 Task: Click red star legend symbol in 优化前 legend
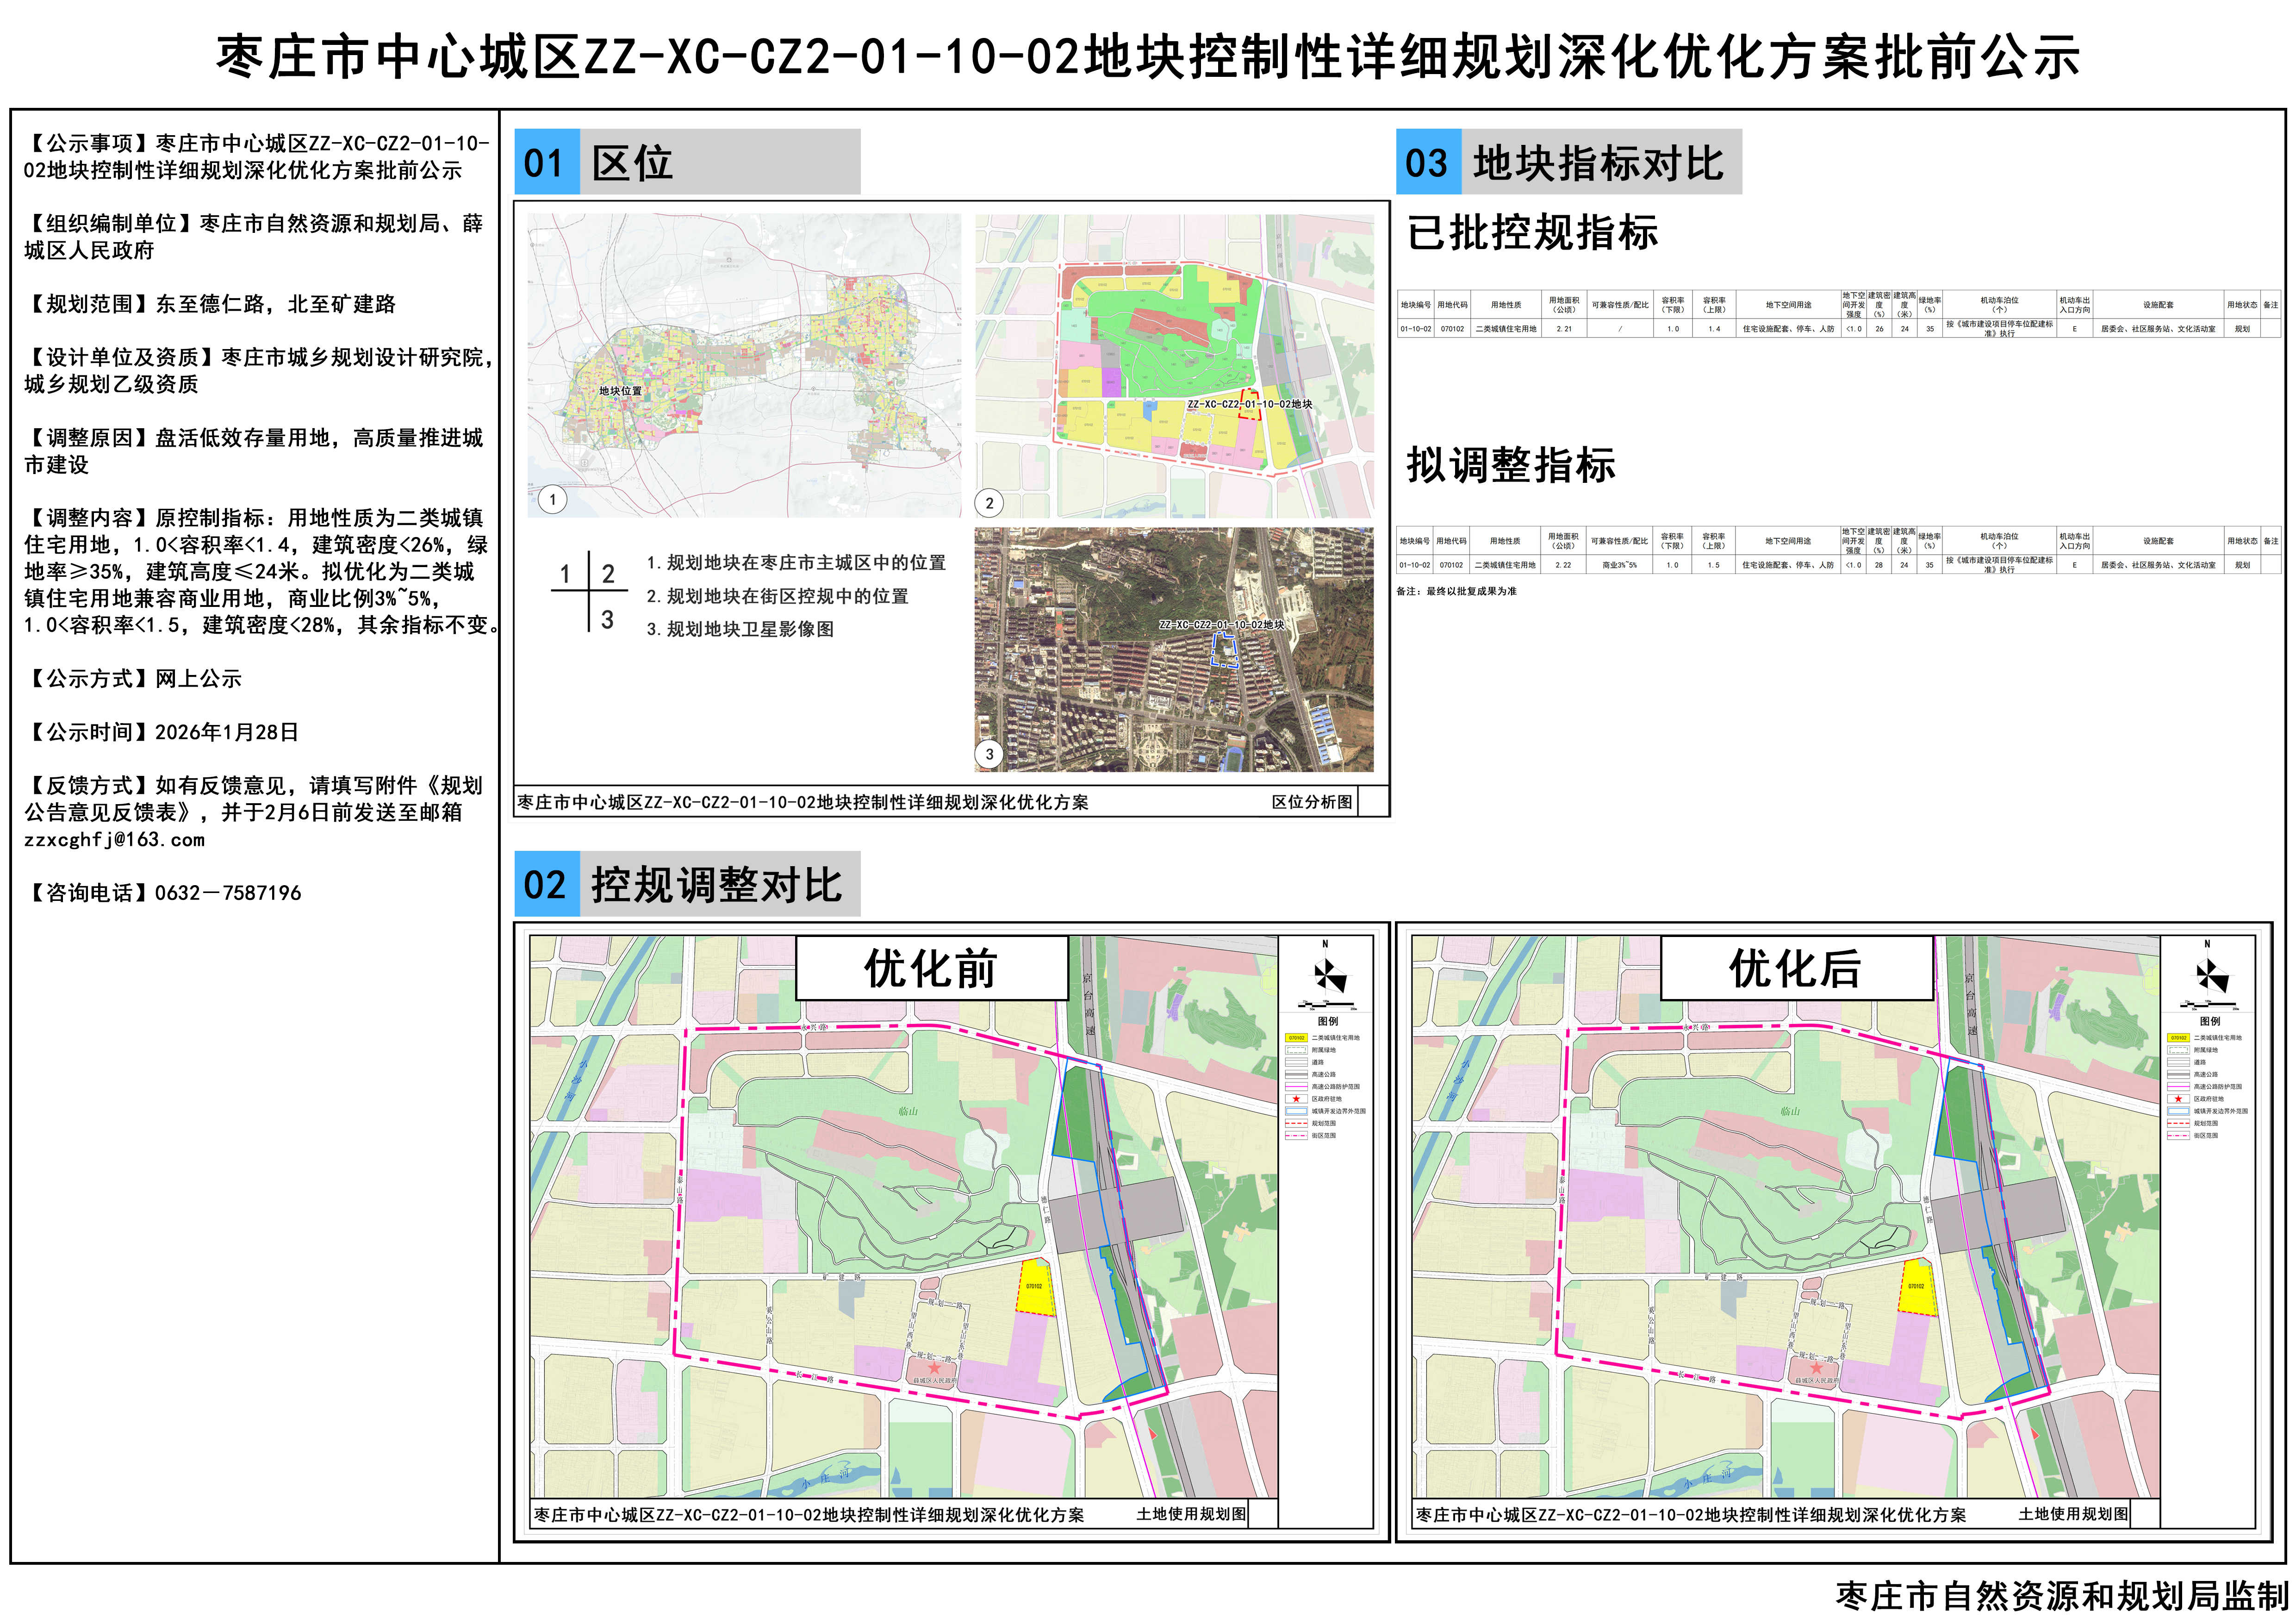[1296, 1099]
